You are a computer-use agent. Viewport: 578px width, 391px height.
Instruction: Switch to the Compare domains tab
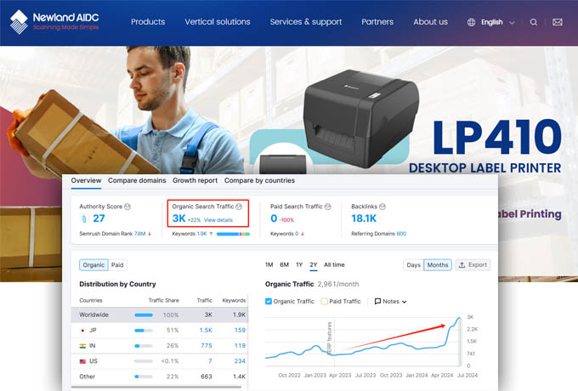[x=137, y=180]
